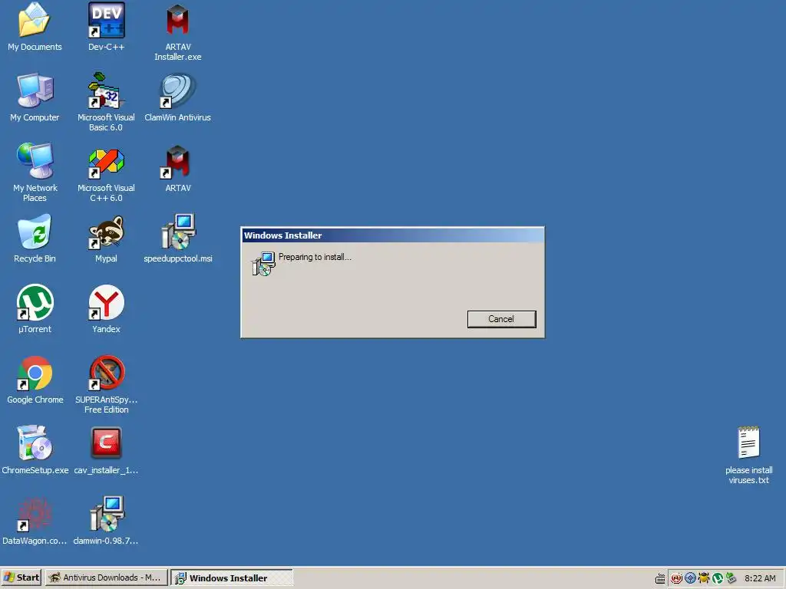
Task: Click the 'Preparing to install...' text
Action: (315, 257)
